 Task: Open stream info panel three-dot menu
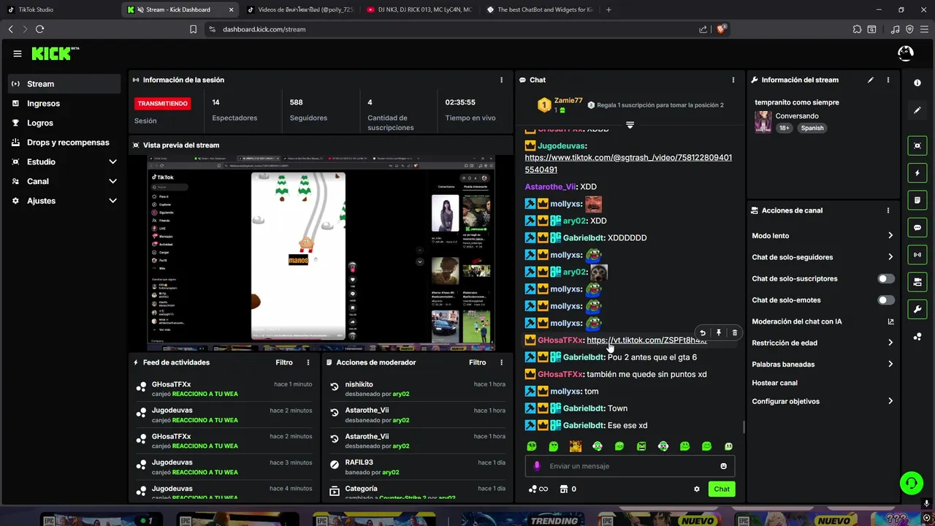(888, 80)
